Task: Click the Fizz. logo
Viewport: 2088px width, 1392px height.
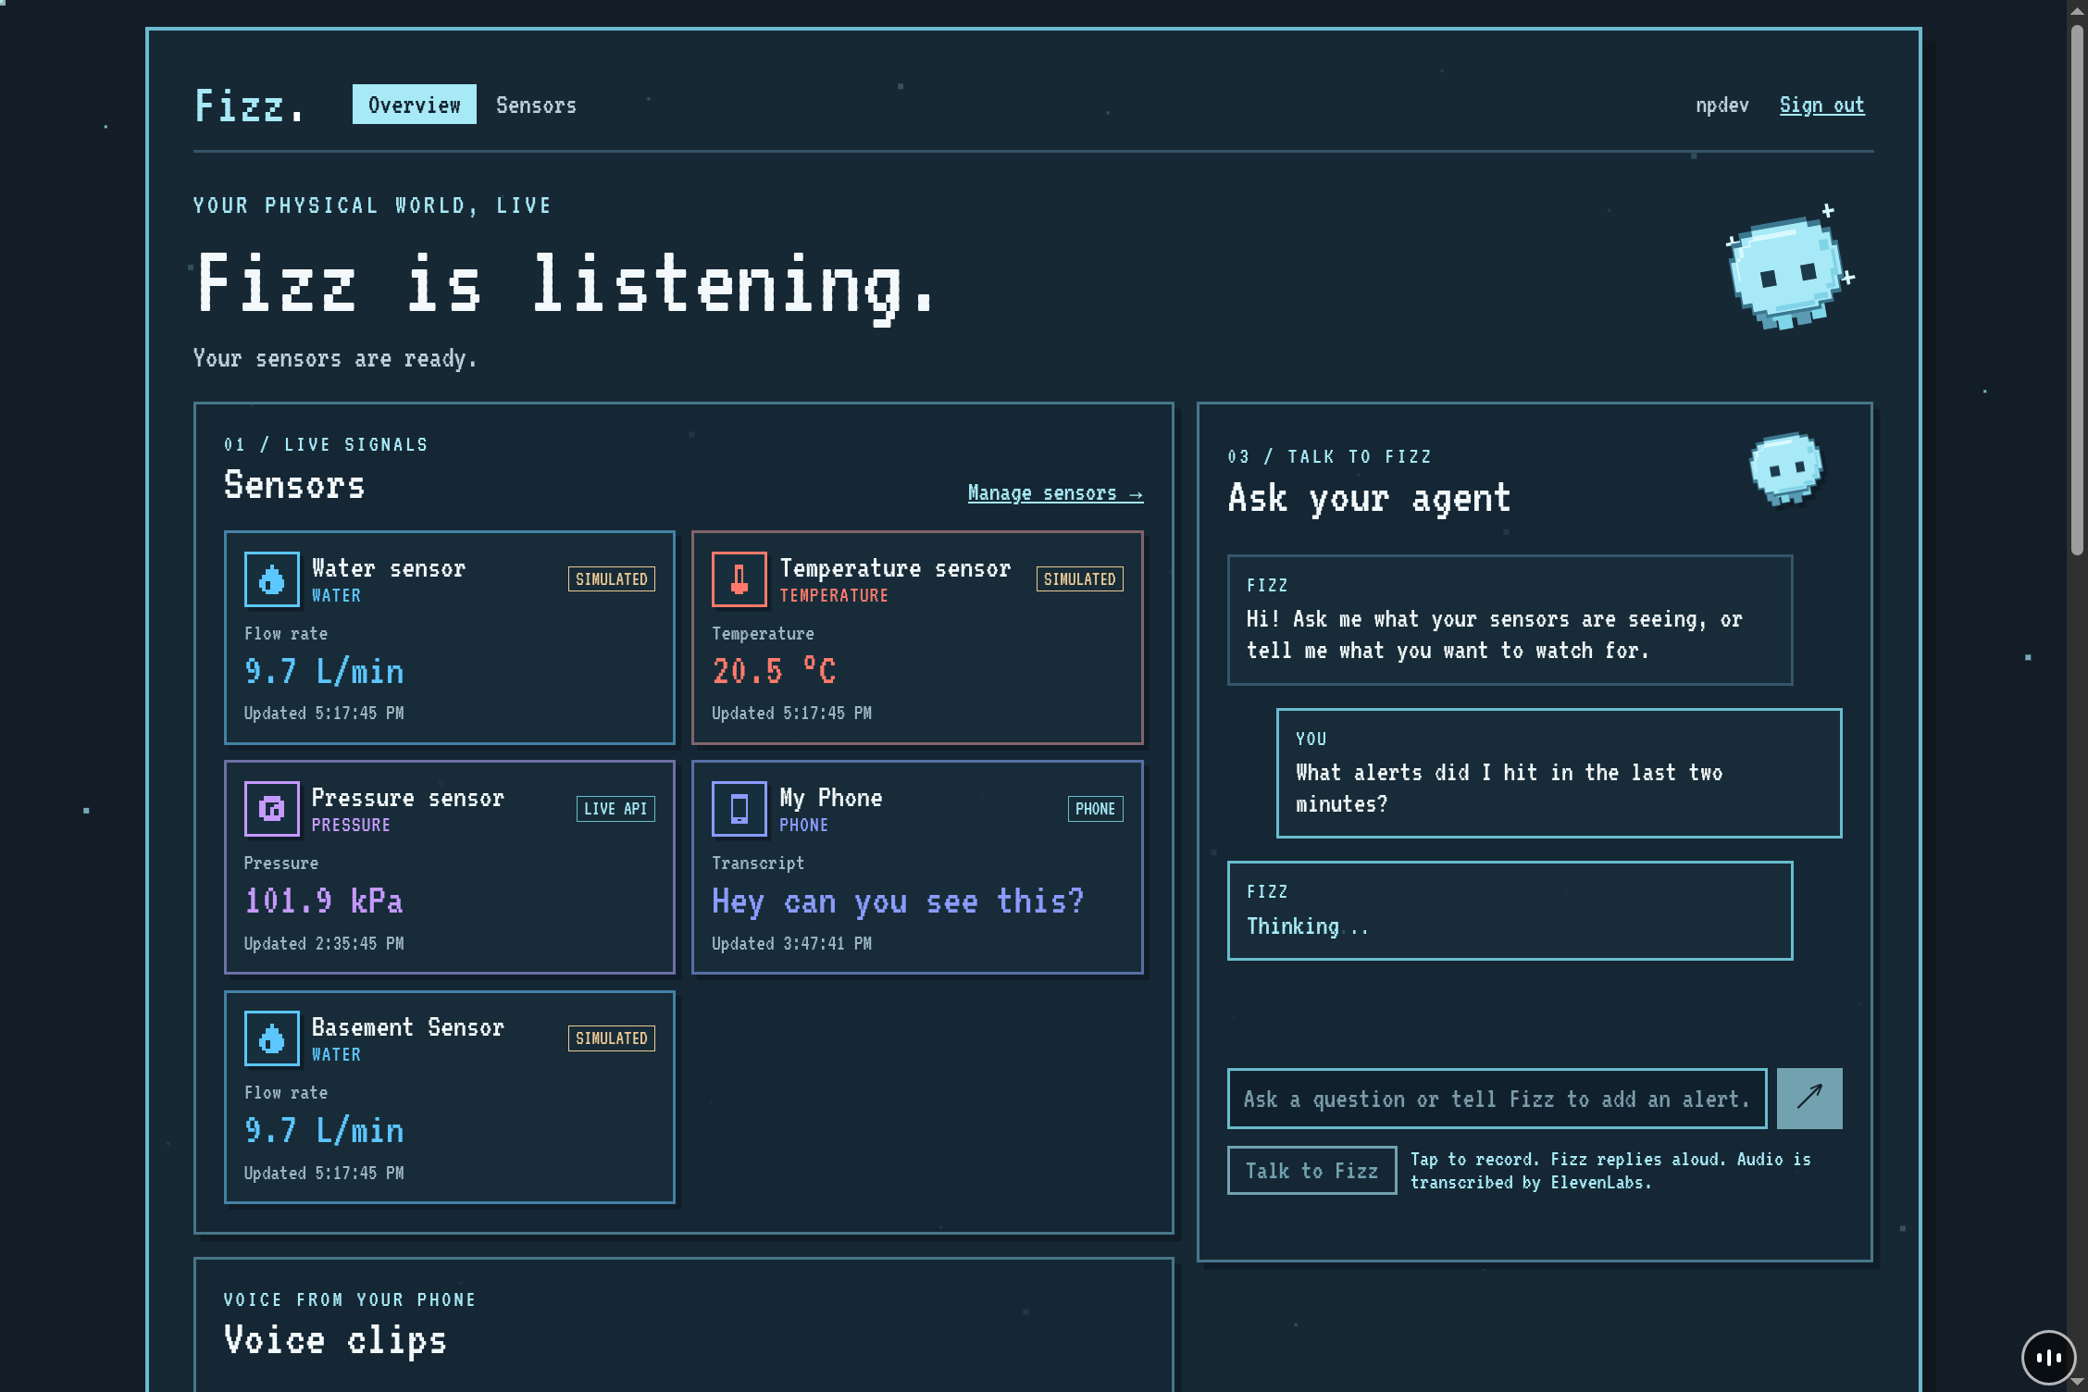Action: [x=248, y=106]
